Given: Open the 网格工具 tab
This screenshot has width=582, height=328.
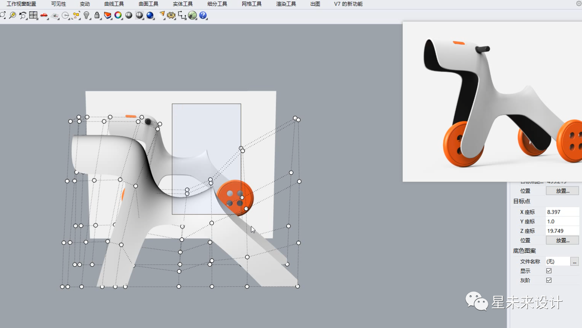Looking at the screenshot, I should coord(252,4).
